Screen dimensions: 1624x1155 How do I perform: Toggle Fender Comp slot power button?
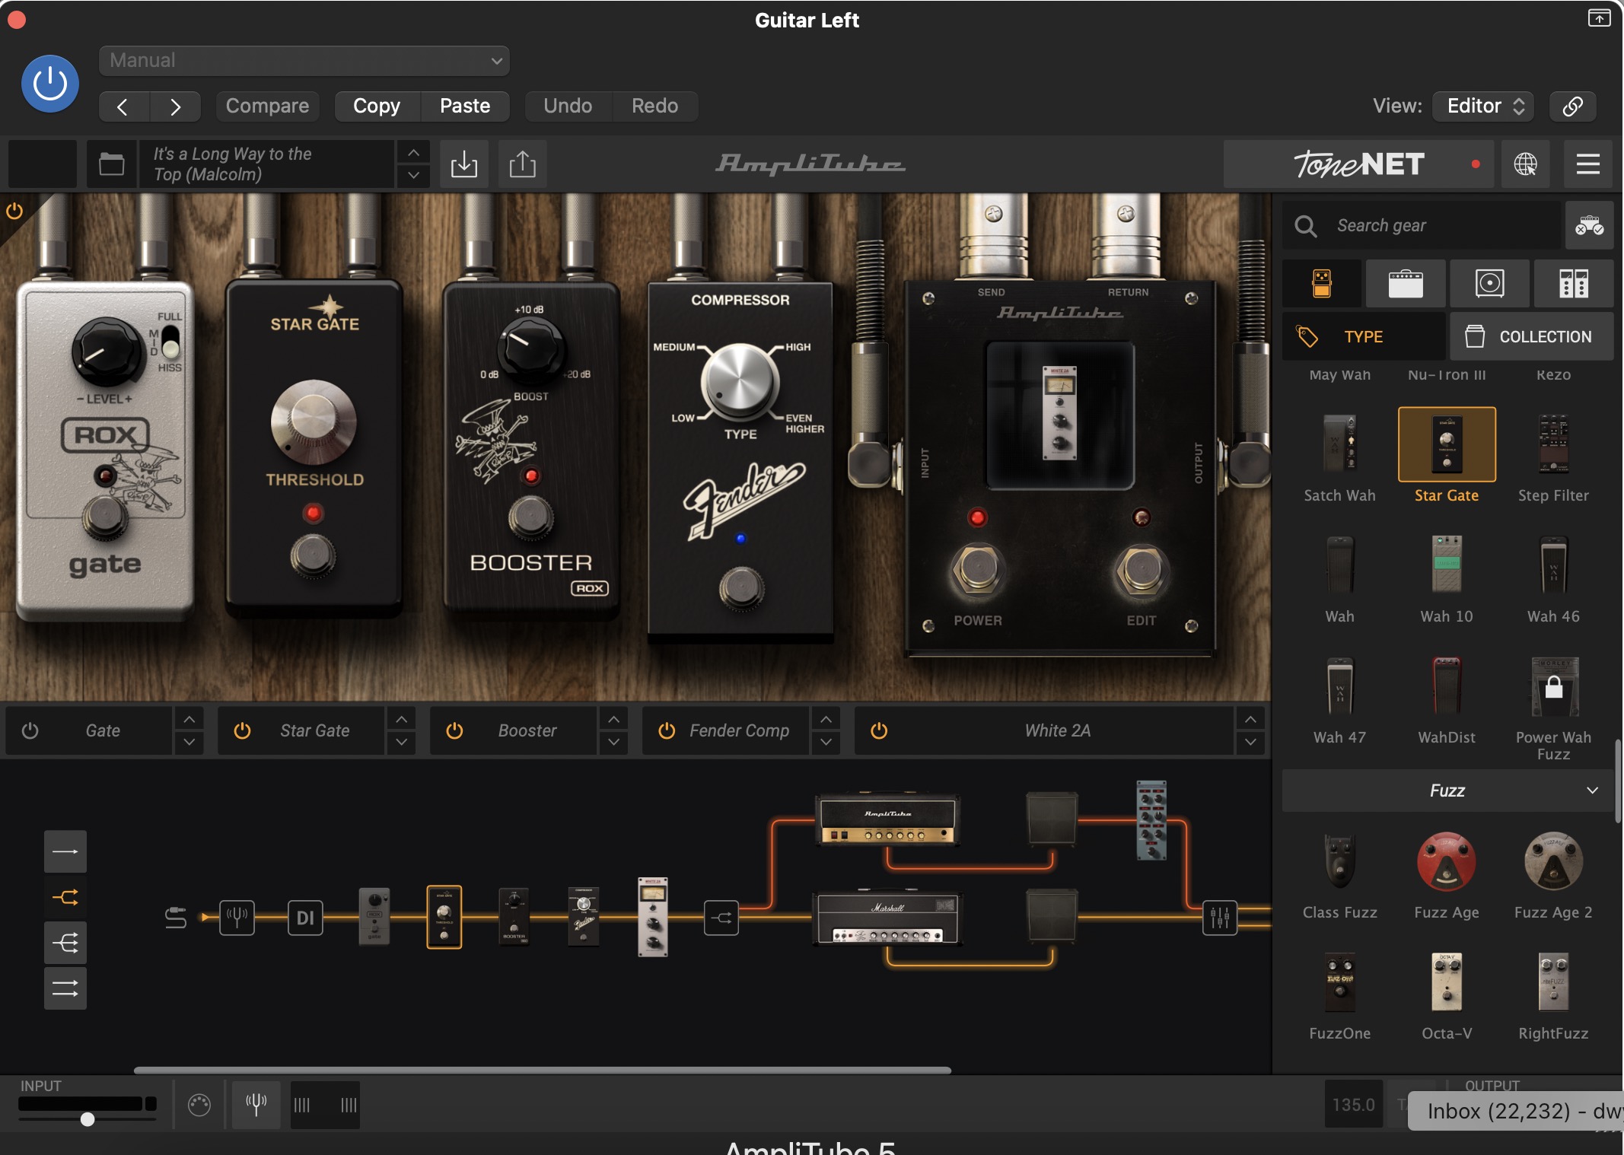[667, 730]
